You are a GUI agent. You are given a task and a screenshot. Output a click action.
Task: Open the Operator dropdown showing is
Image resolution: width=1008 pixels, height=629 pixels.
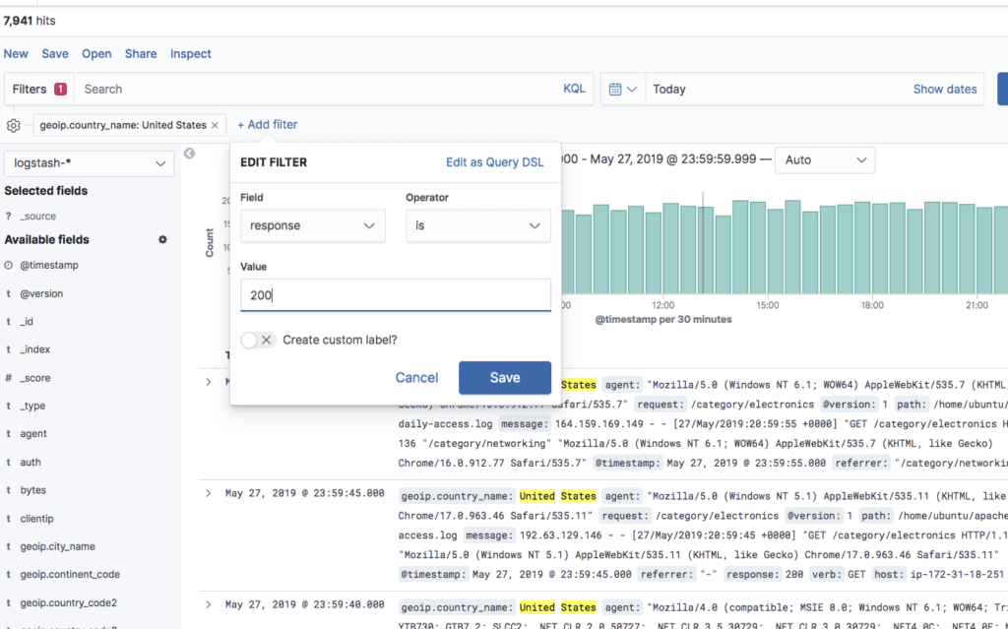[478, 225]
